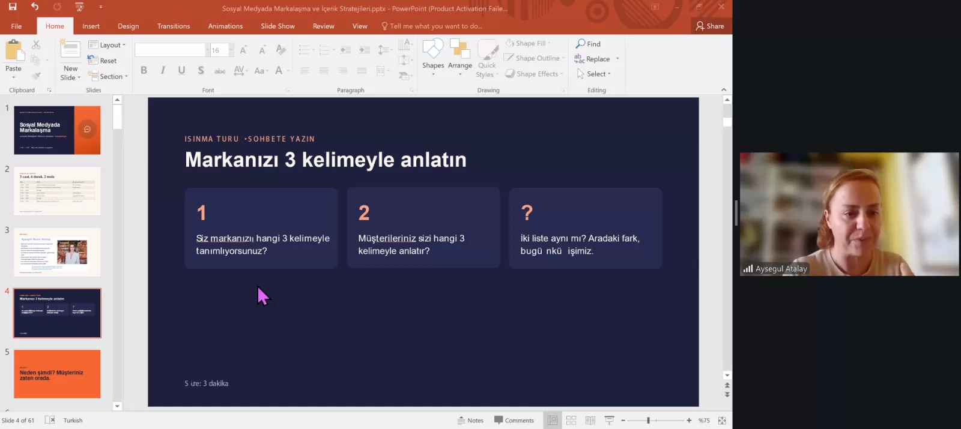
Task: Click spell check icon in status bar
Action: (x=50, y=421)
